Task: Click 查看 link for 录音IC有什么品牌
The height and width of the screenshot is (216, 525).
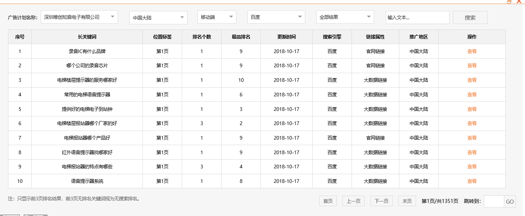Action: [x=472, y=51]
